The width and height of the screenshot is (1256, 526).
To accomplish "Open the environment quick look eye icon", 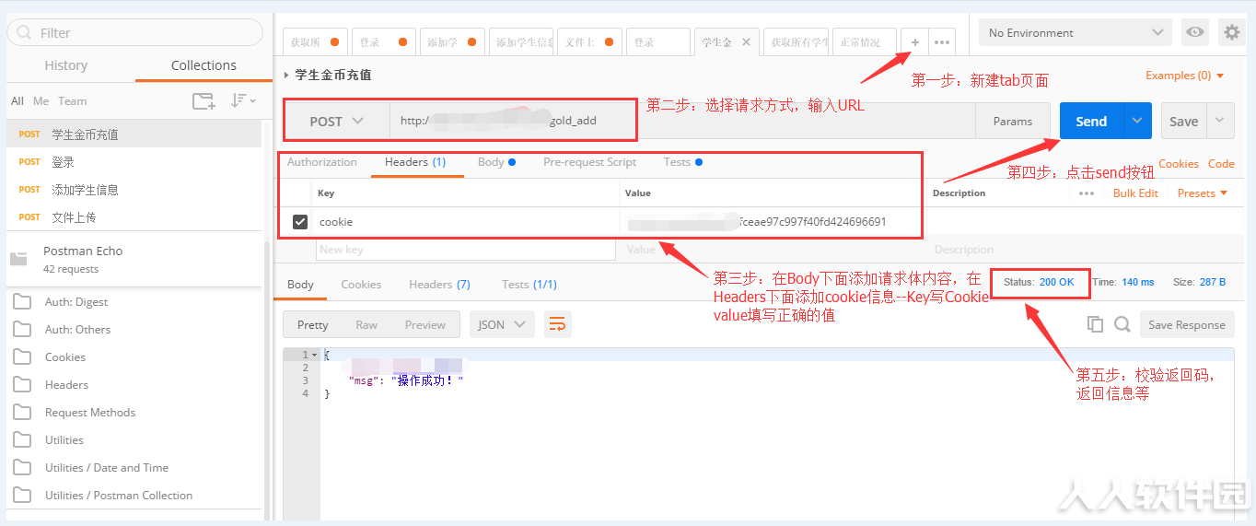I will (1195, 32).
